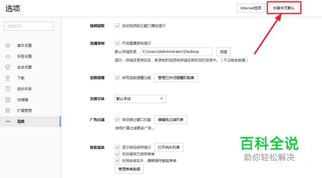Click the 追剧提醒 section label

tap(97, 78)
